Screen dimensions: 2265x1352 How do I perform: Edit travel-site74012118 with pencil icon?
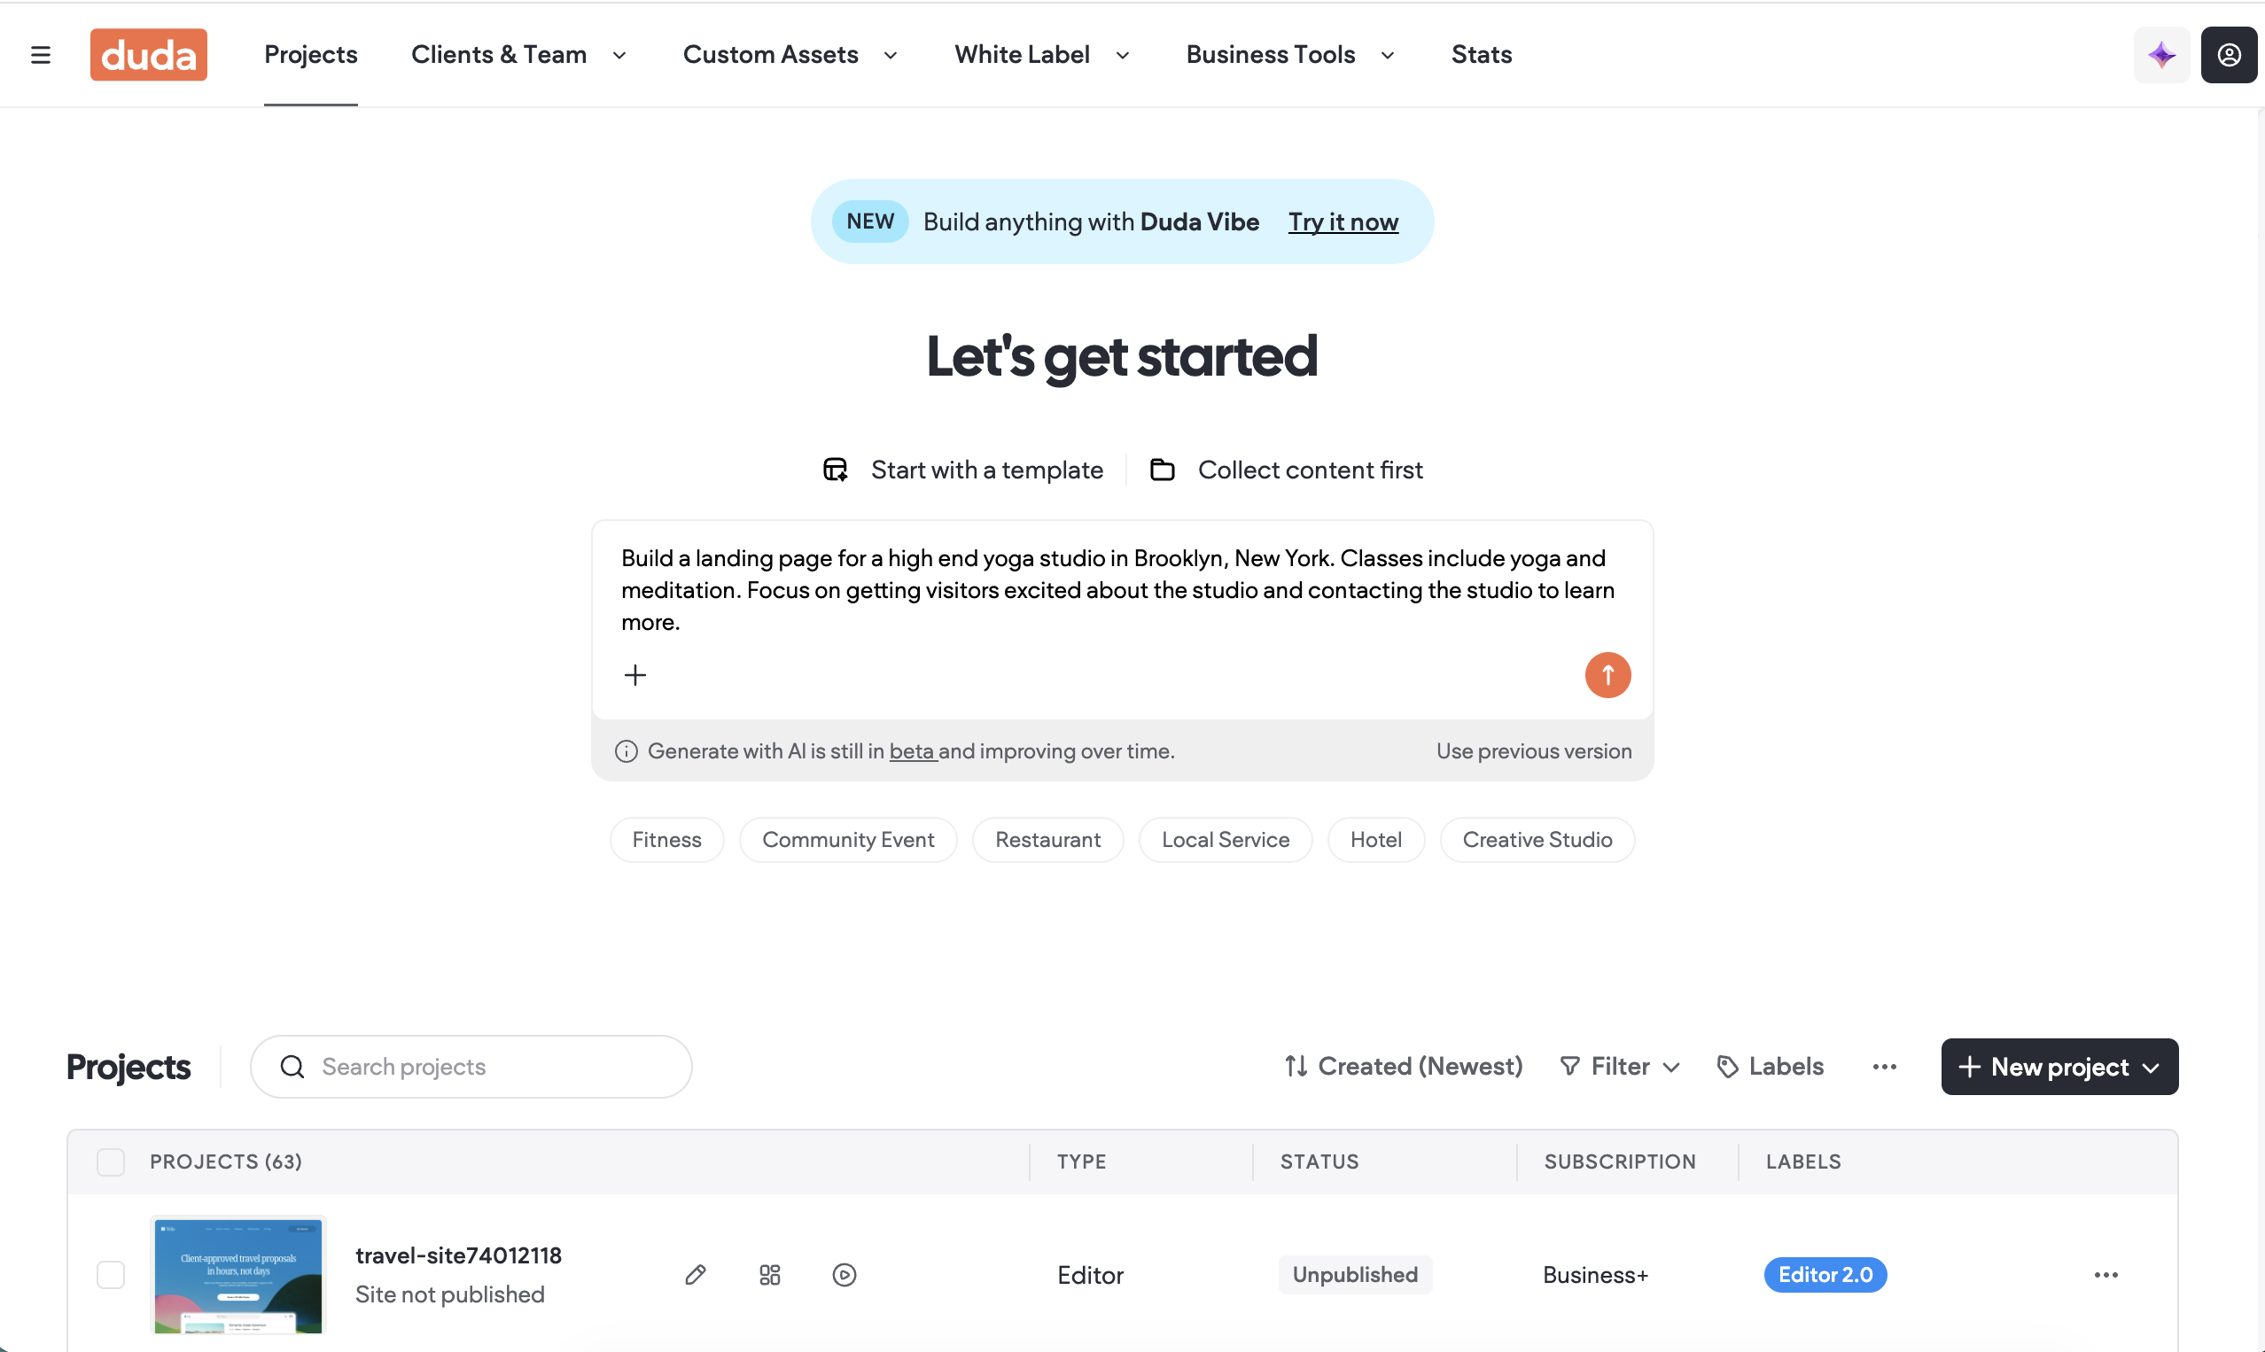(x=695, y=1274)
